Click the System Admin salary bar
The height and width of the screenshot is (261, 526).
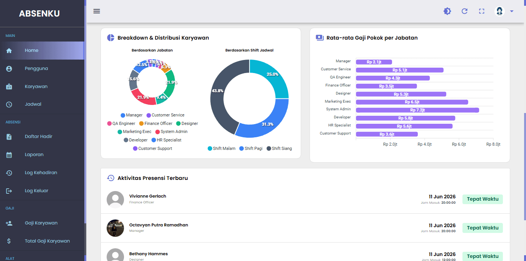[417, 110]
